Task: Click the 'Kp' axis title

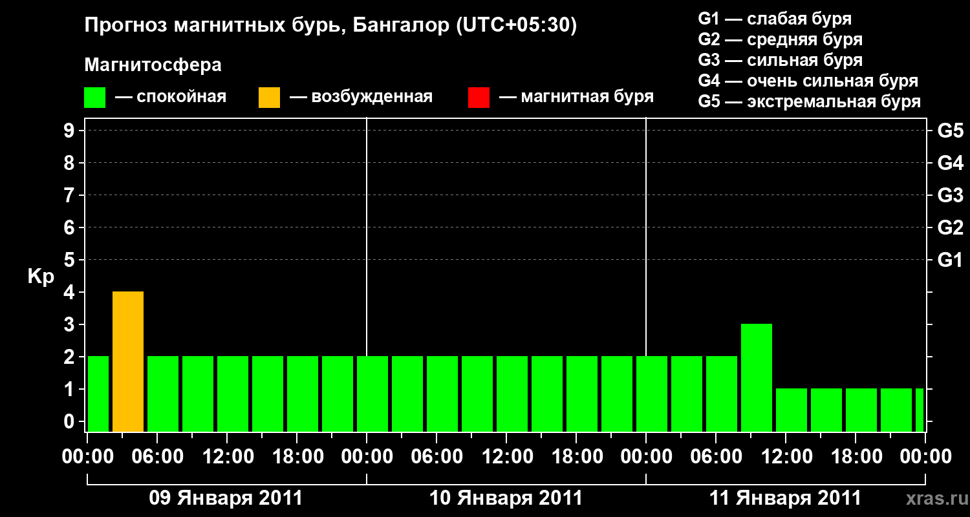Action: click(41, 277)
